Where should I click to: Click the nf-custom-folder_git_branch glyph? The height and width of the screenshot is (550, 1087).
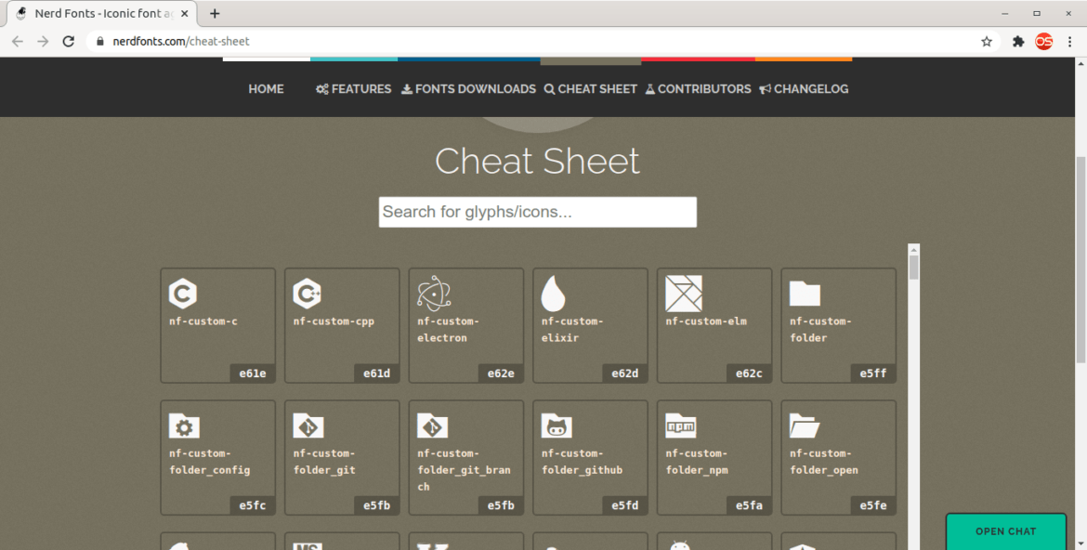(430, 426)
